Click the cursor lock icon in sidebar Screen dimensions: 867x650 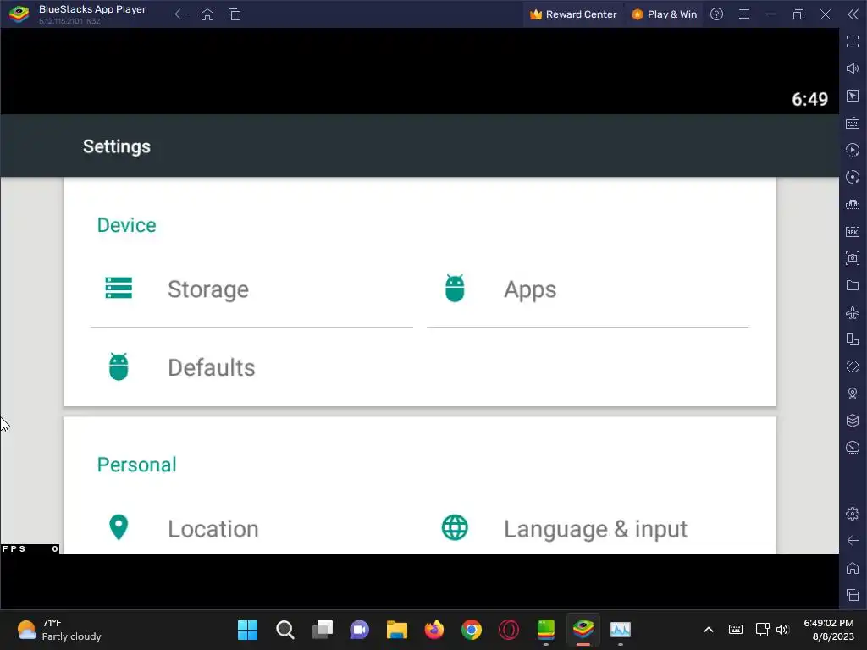(x=853, y=96)
